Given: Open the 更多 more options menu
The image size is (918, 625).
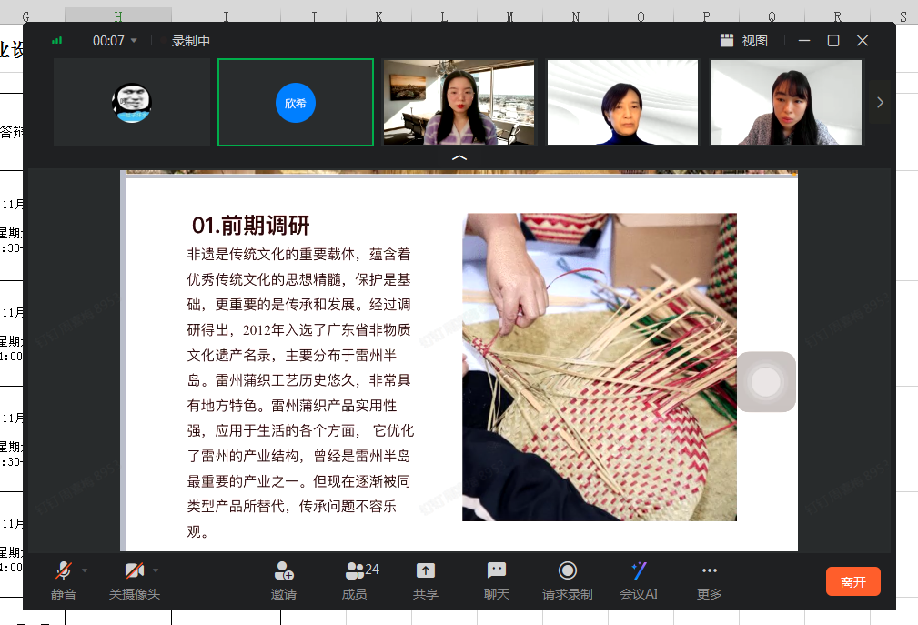Looking at the screenshot, I should tap(709, 571).
